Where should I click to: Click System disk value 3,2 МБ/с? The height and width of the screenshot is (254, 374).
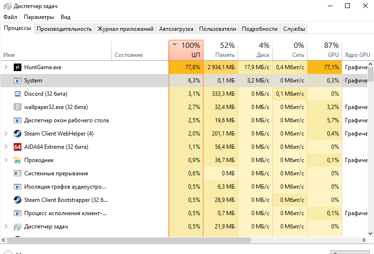(x=258, y=81)
